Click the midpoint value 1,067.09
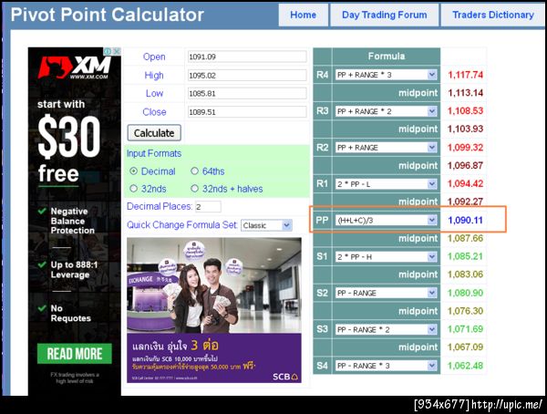Image resolution: width=547 pixels, height=414 pixels. pos(465,347)
